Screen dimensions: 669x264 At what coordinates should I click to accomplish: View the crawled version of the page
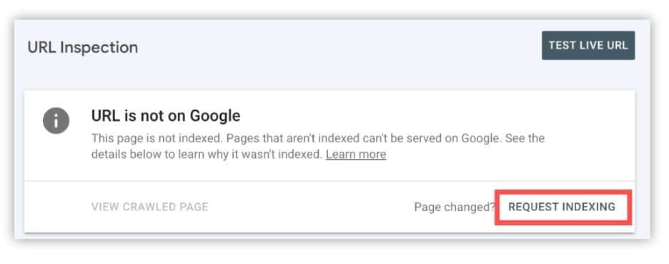click(150, 207)
